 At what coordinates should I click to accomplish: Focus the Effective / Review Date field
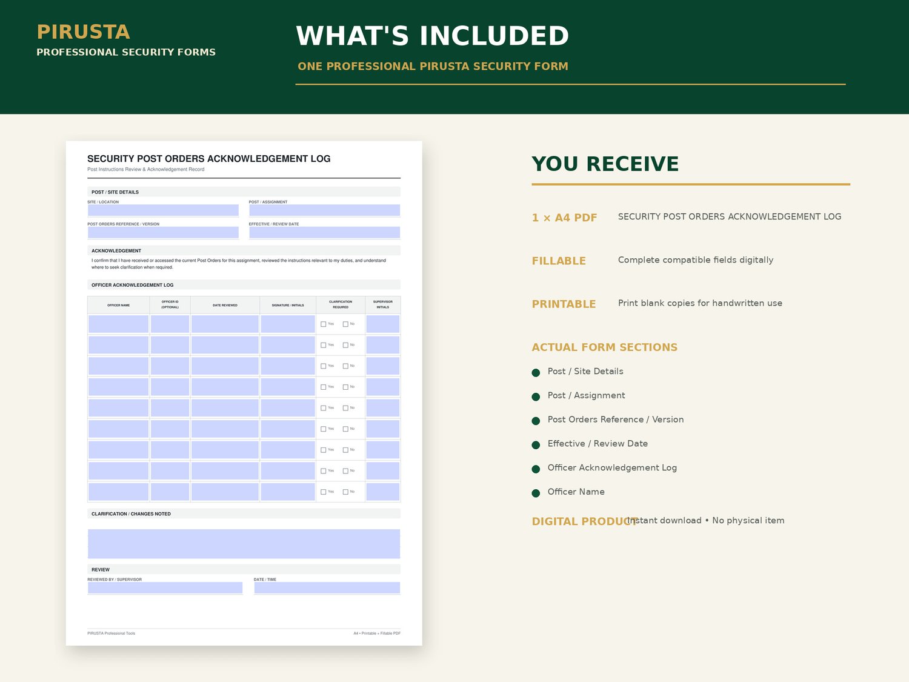324,232
